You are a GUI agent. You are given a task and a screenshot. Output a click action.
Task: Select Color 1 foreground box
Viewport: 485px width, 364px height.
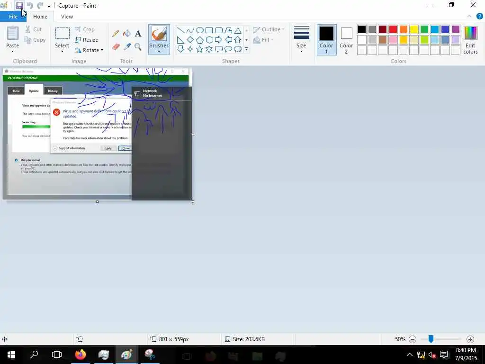[326, 40]
